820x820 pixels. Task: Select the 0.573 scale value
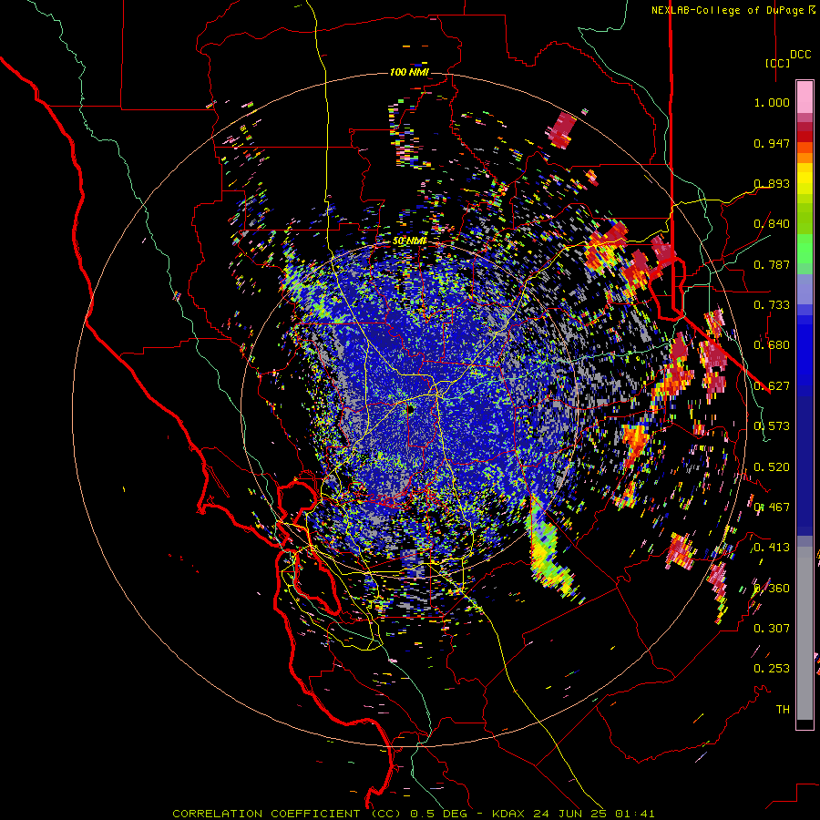point(772,426)
